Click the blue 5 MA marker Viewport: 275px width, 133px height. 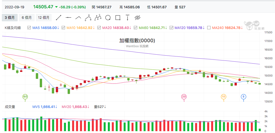244,97
